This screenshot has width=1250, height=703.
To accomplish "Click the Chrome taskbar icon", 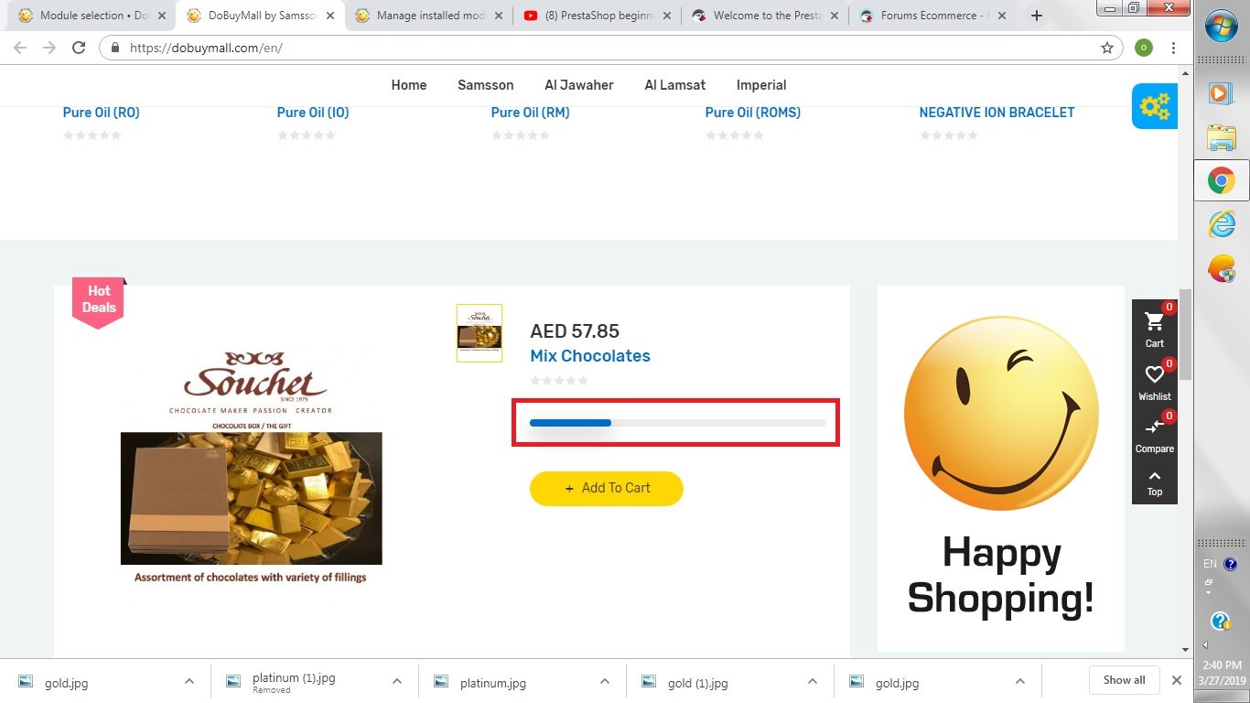I will (x=1222, y=180).
